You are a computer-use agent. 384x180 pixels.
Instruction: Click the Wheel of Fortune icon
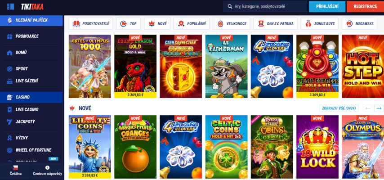[x=9, y=150]
